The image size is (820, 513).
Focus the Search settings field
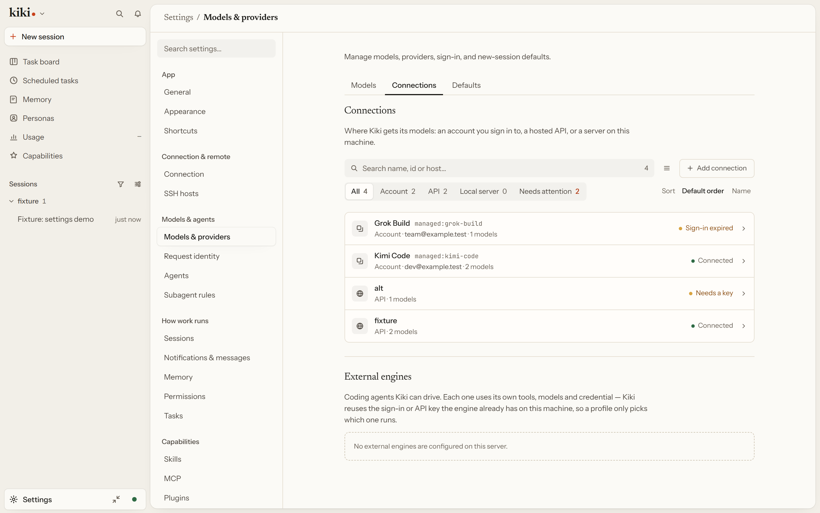[216, 48]
